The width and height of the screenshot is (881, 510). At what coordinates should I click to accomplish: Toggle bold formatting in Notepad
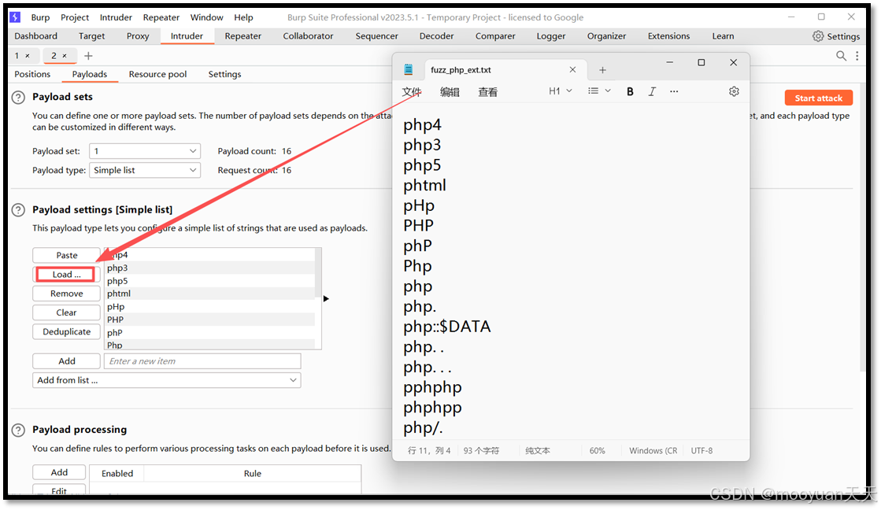coord(630,91)
